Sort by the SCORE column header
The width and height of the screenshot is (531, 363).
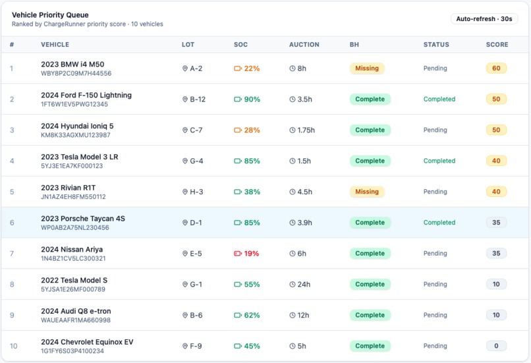(497, 44)
